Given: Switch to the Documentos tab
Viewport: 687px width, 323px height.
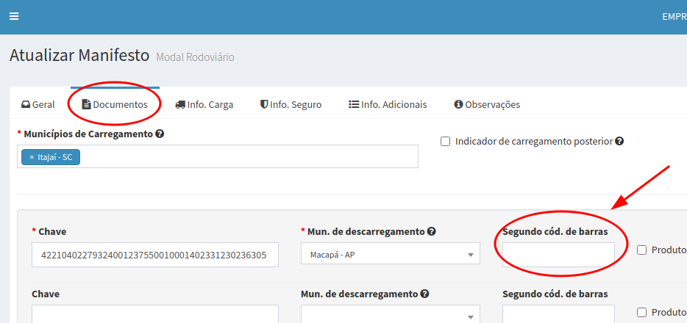Looking at the screenshot, I should click(114, 104).
